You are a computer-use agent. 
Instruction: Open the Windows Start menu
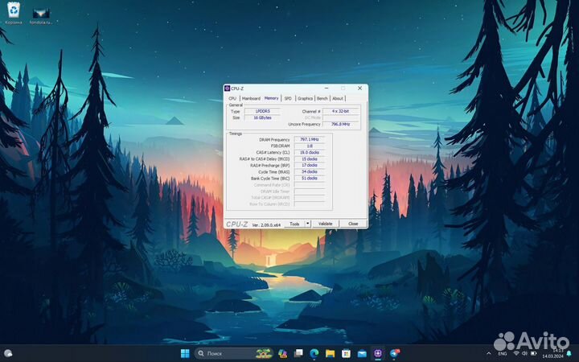pos(185,353)
